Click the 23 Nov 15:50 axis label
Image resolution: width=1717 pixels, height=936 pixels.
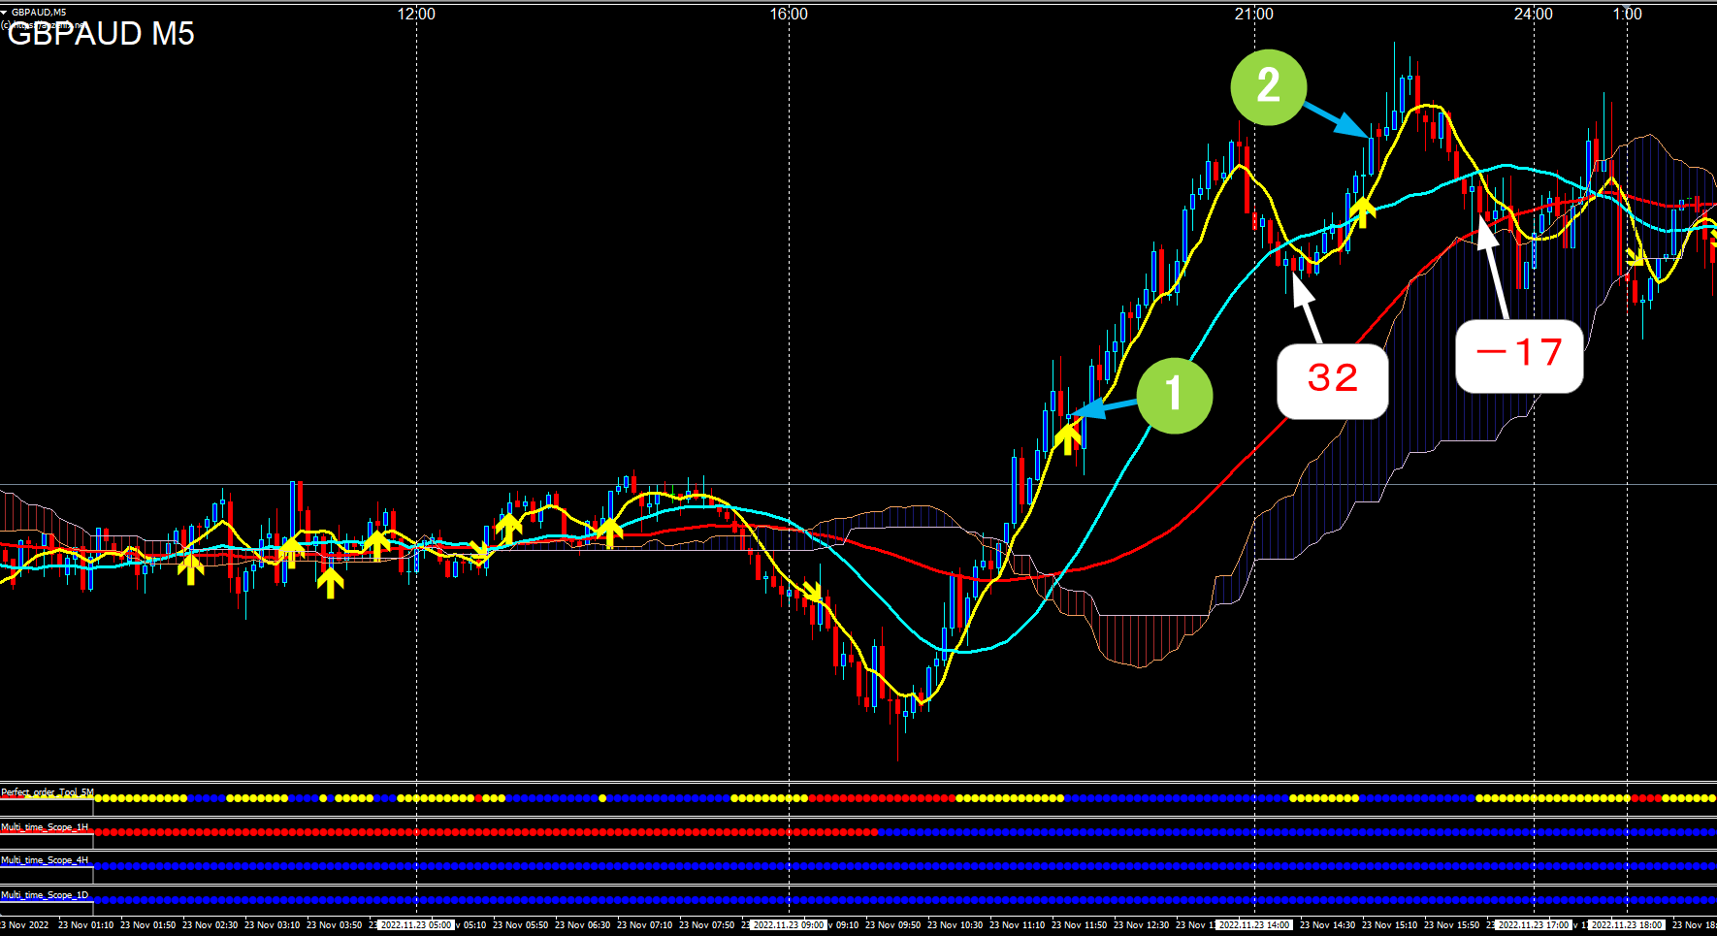coord(1451,925)
